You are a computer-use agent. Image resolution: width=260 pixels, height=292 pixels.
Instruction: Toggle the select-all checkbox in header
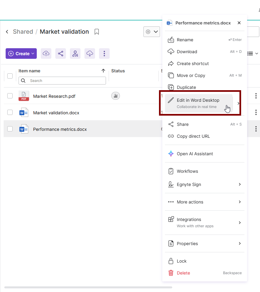click(x=10, y=76)
